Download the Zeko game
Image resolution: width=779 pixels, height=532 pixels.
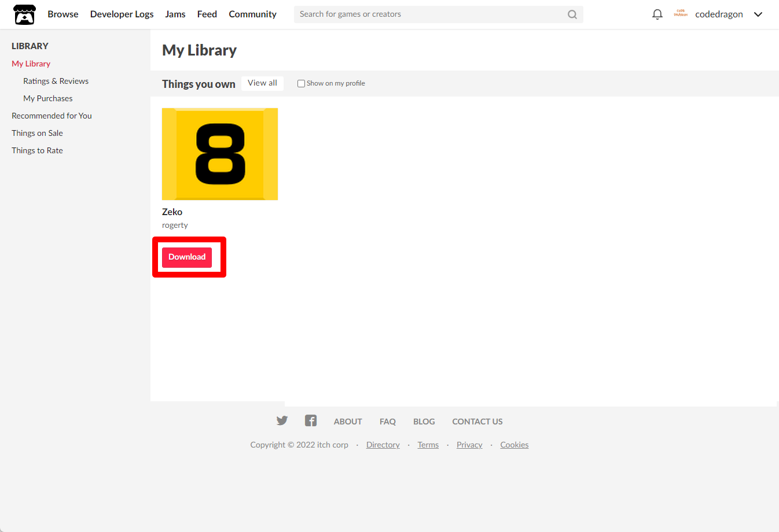click(187, 257)
